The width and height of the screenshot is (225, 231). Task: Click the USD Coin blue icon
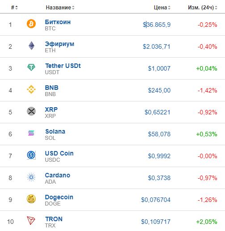pyautogui.click(x=31, y=155)
